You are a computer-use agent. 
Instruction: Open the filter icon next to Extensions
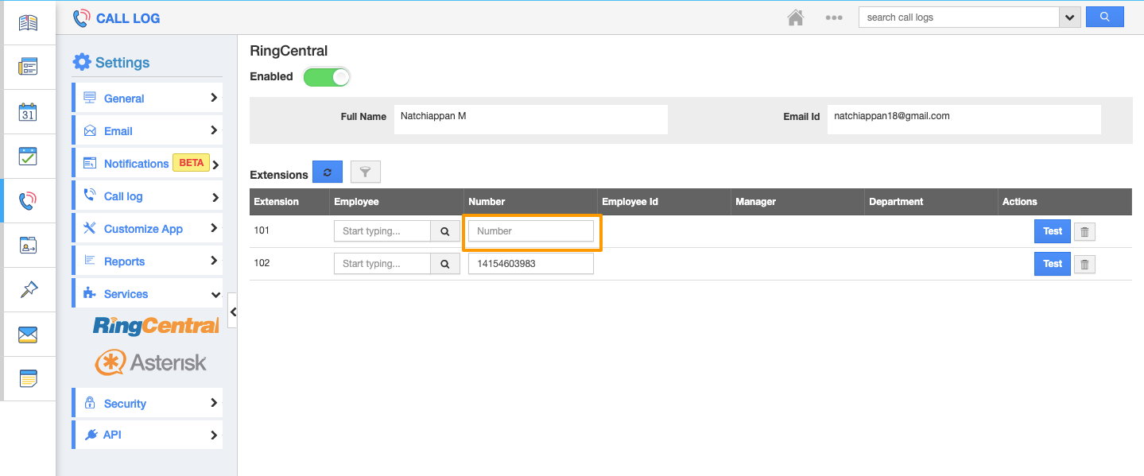365,171
